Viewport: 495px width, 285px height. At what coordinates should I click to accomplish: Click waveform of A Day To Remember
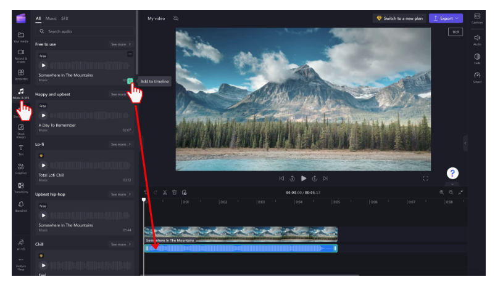89,116
